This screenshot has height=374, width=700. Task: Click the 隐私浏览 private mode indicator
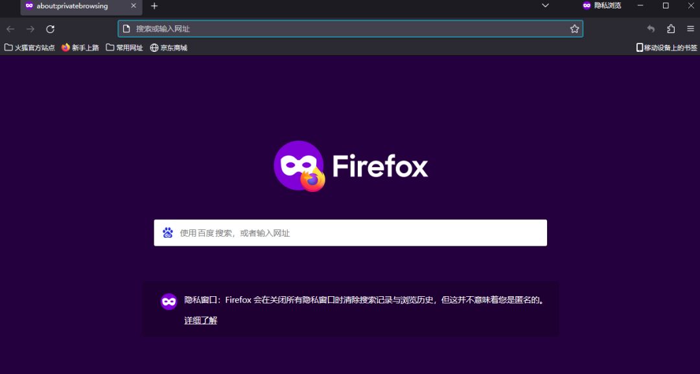click(x=601, y=6)
